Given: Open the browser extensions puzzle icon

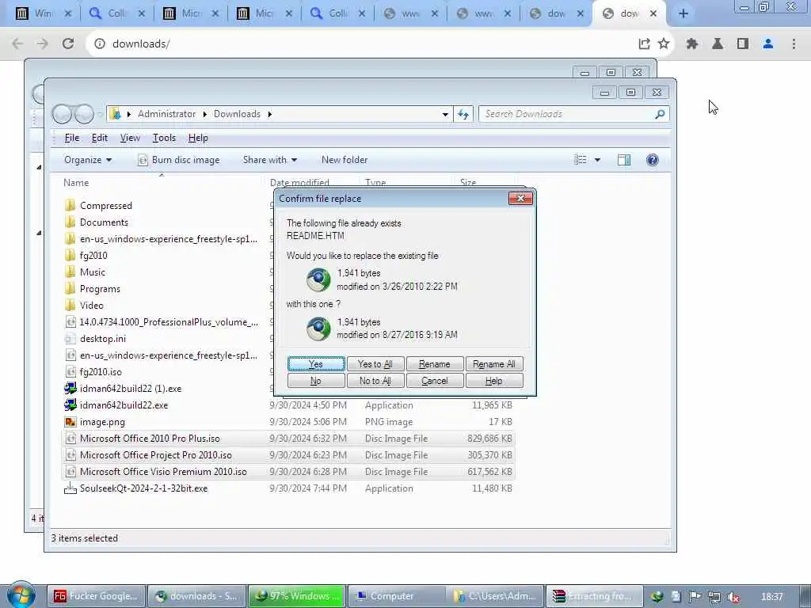Looking at the screenshot, I should (x=692, y=44).
